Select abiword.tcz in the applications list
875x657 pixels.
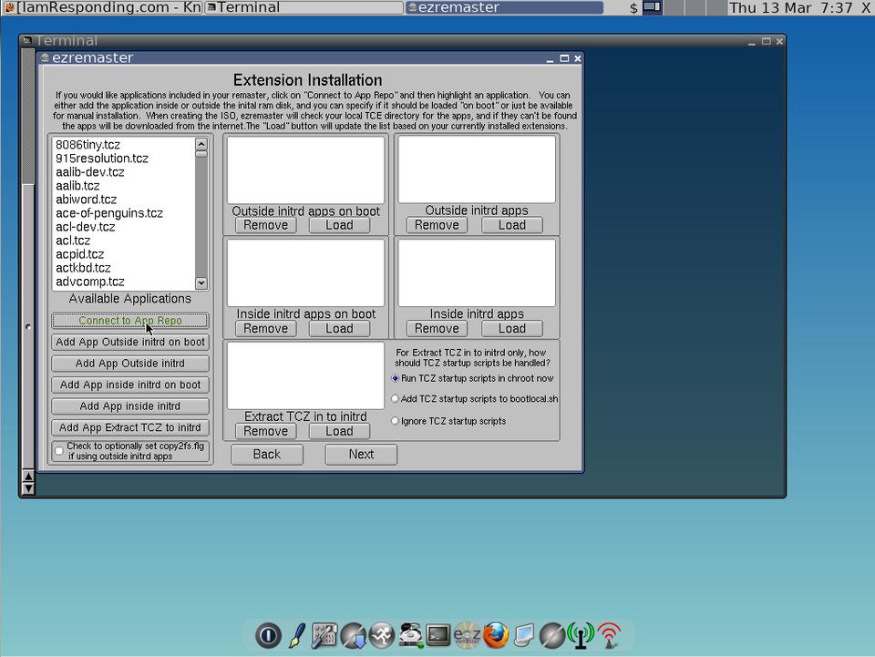(x=87, y=200)
